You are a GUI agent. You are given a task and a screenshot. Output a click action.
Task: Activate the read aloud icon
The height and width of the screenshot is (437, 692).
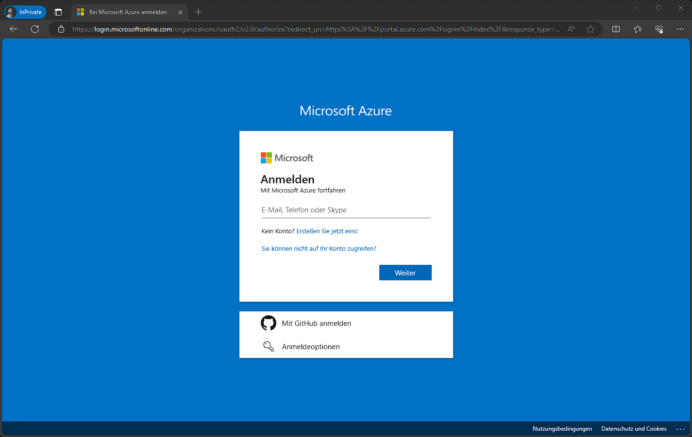click(x=571, y=29)
